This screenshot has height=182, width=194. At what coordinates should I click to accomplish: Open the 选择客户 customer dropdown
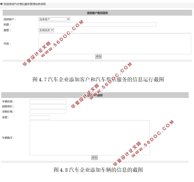(x=54, y=19)
